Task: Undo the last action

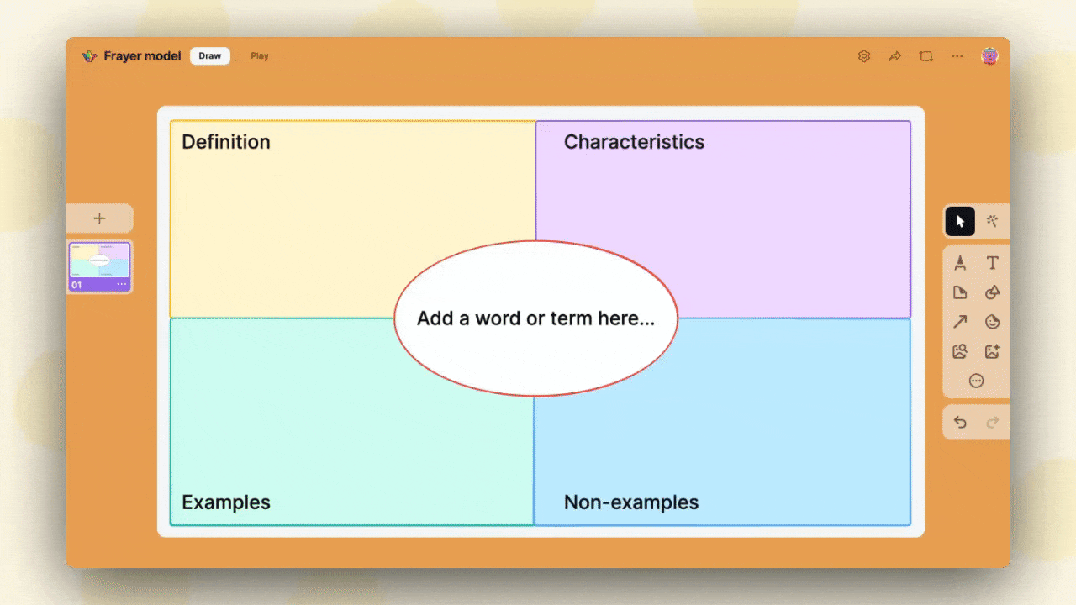Action: tap(960, 422)
